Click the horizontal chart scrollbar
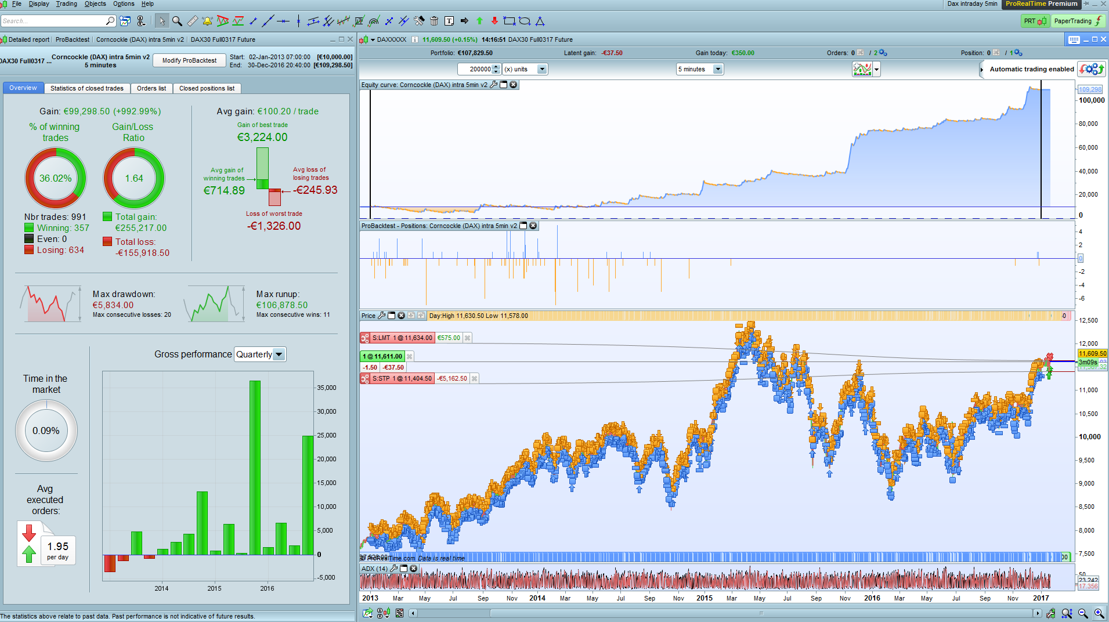Screen dimensions: 1109x622 (761, 613)
